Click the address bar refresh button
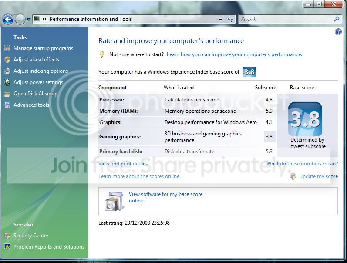Viewport: 347px width, 263px height. (230, 20)
